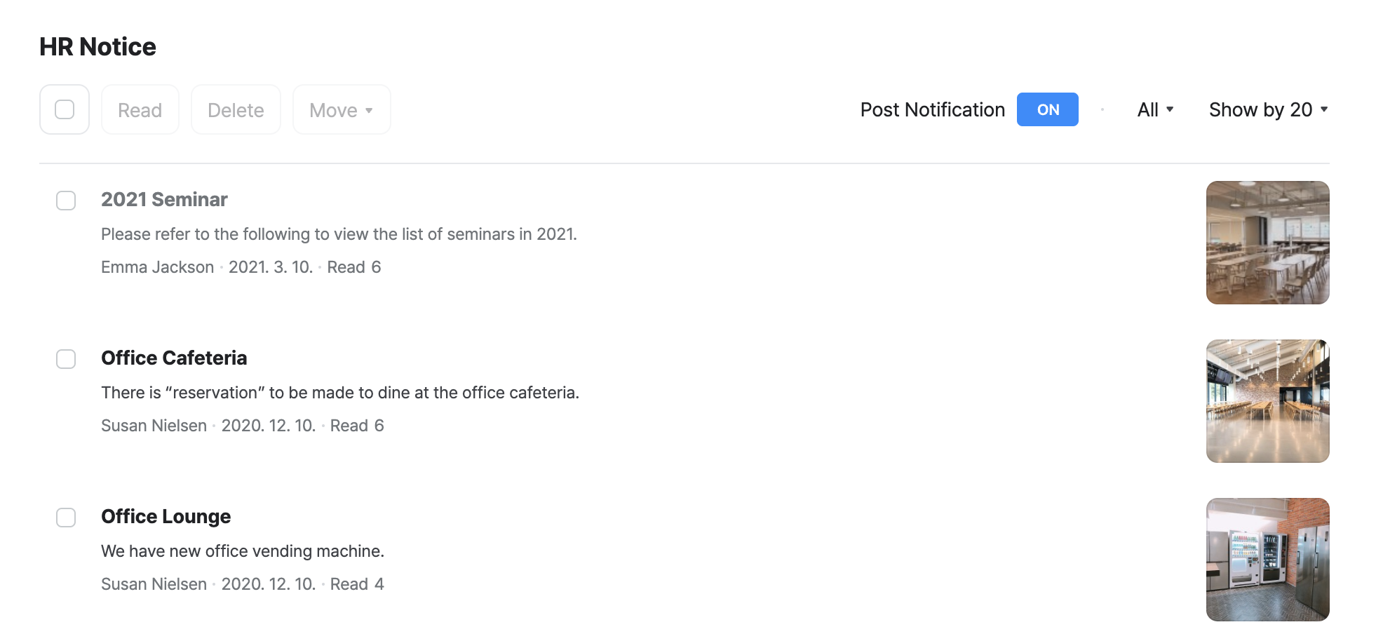View the seminar room thumbnail image
1376x641 pixels.
pos(1267,243)
